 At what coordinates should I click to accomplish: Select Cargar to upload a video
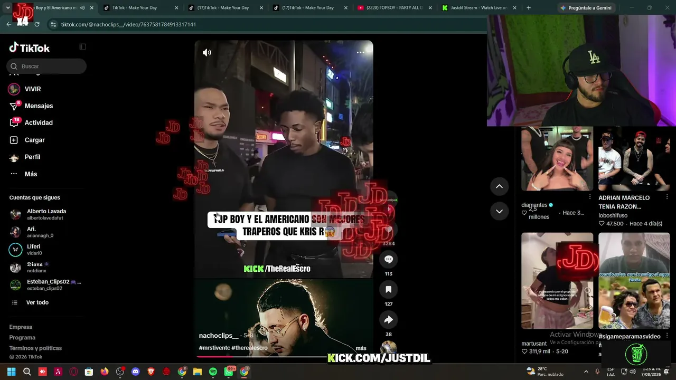point(27,140)
